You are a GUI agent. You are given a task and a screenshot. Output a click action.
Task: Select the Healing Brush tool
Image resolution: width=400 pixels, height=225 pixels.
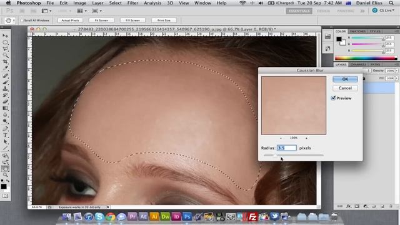pos(5,76)
